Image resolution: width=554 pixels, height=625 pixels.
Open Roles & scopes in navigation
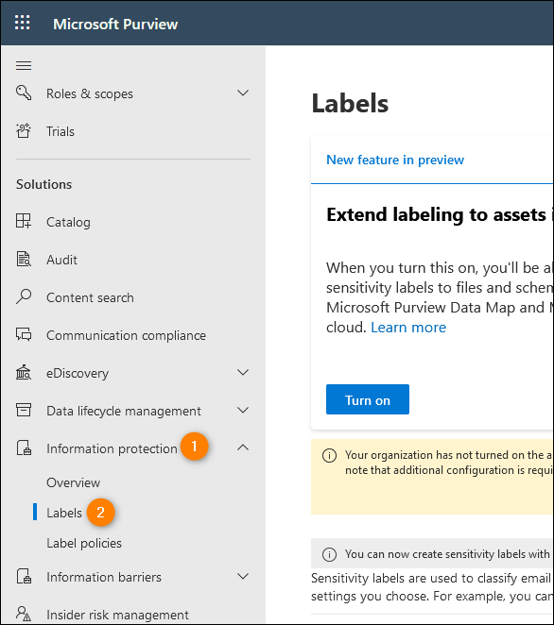click(x=90, y=93)
